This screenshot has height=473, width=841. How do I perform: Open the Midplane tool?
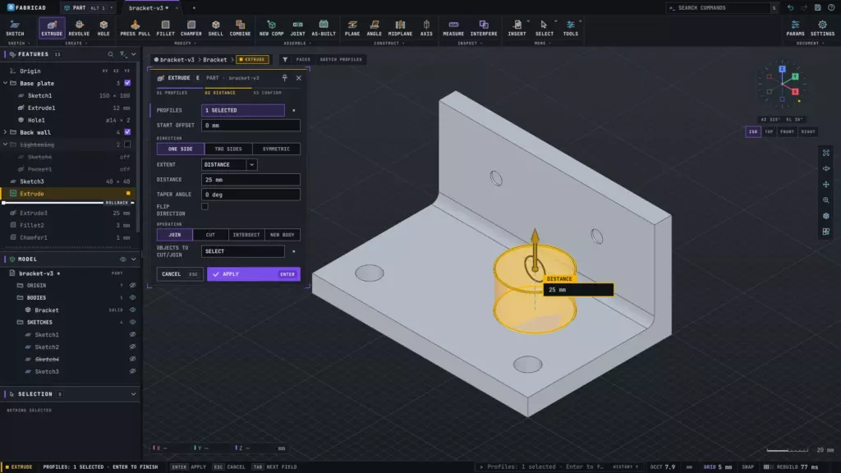coord(400,27)
